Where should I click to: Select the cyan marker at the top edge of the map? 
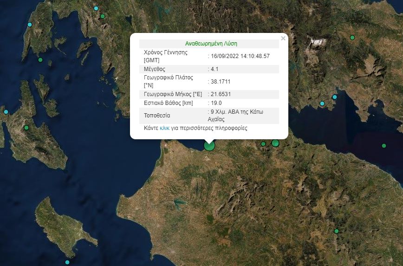pos(96,8)
